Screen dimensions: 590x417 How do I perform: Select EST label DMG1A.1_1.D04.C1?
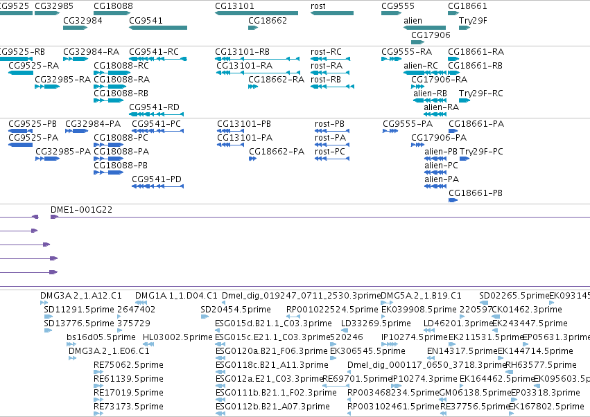[x=176, y=296]
